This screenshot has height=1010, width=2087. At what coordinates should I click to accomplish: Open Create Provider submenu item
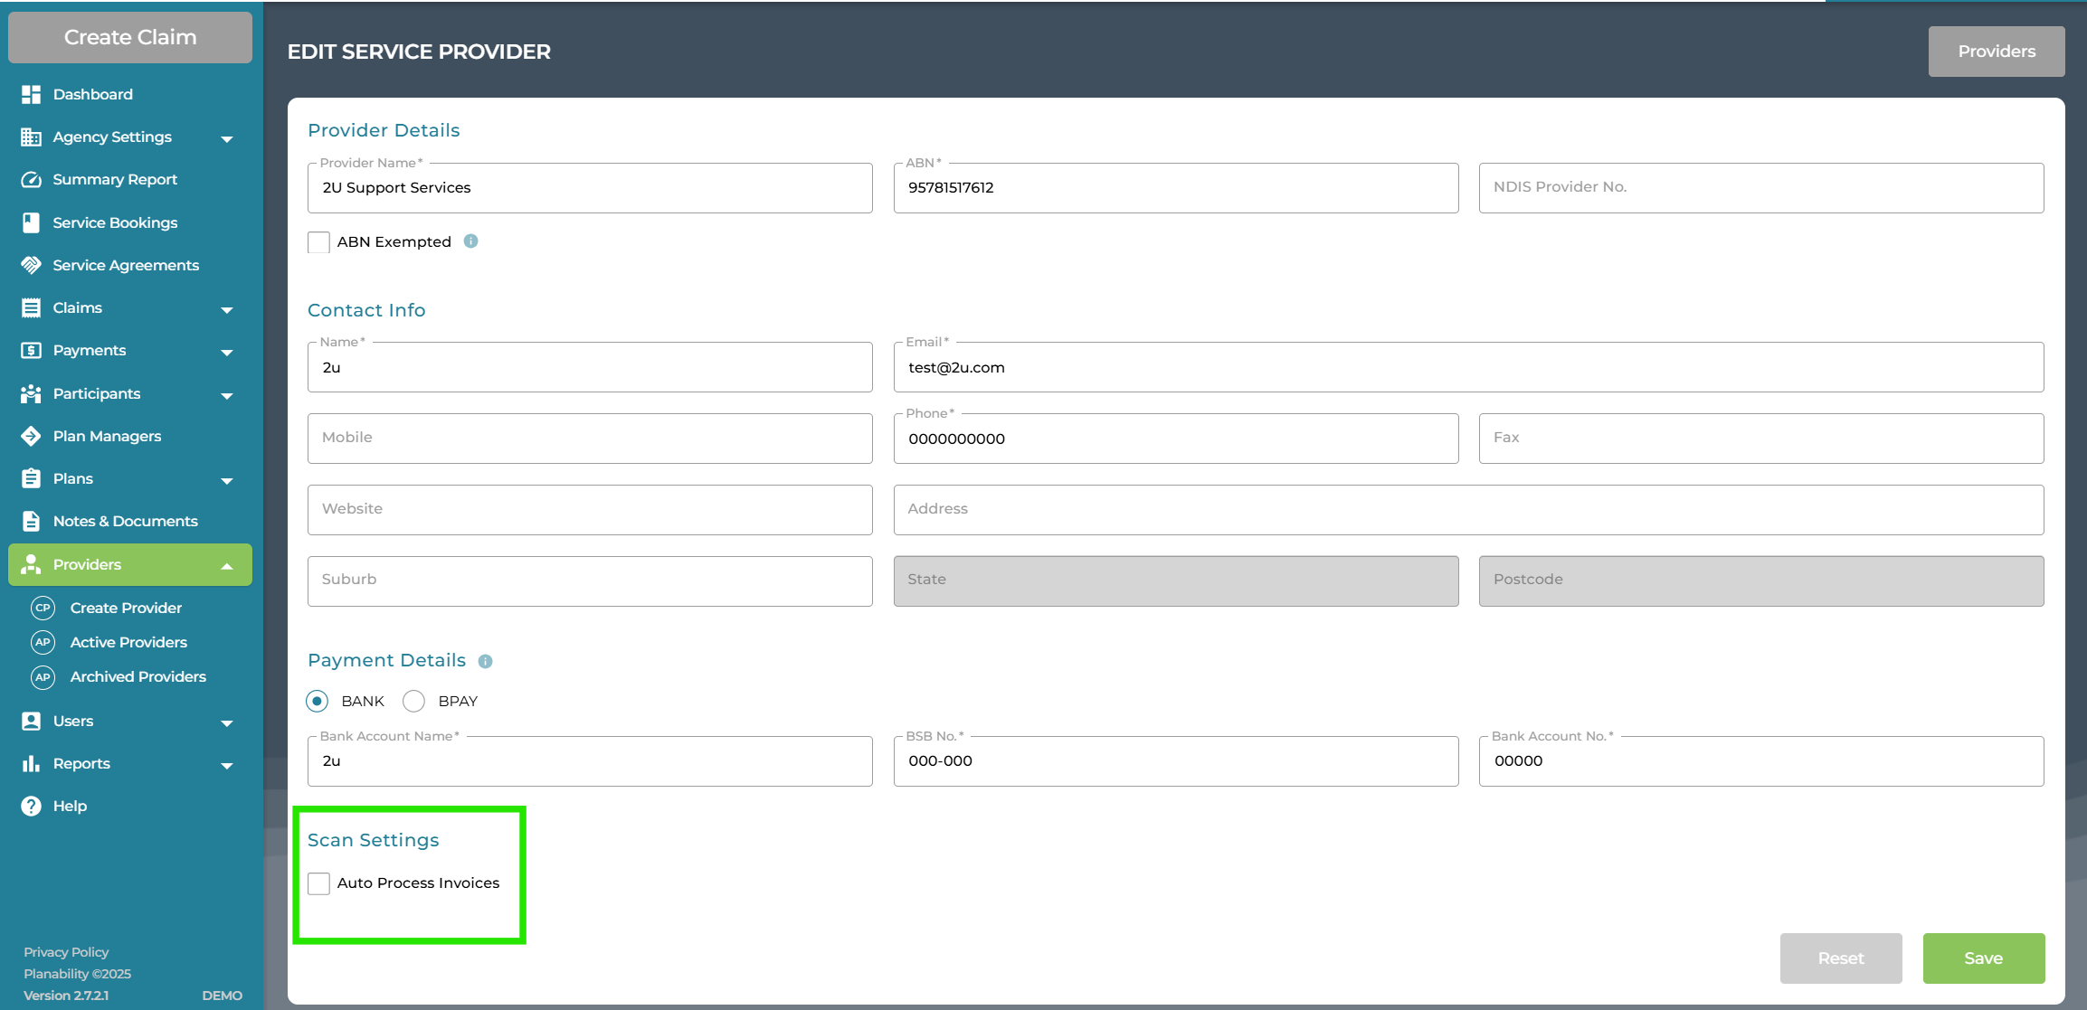click(x=126, y=608)
